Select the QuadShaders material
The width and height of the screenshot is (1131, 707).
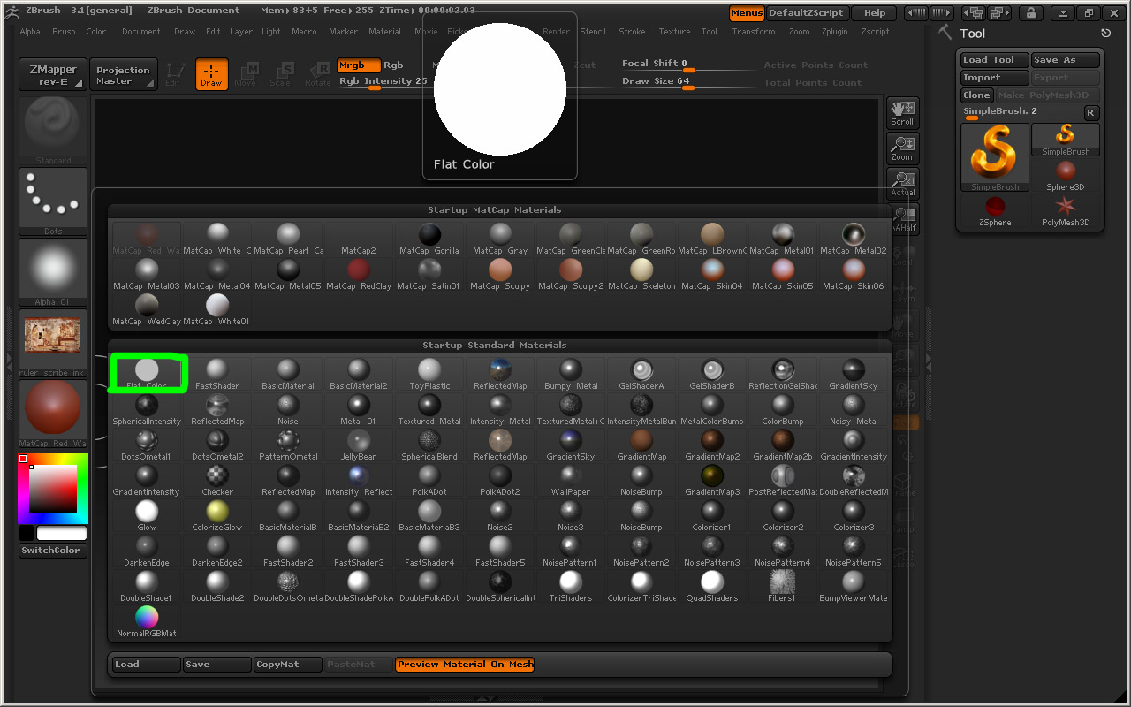(x=712, y=586)
